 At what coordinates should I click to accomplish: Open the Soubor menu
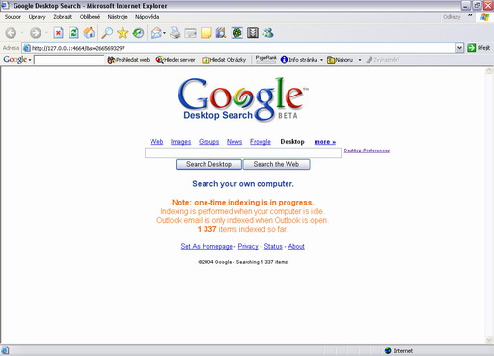pos(13,17)
